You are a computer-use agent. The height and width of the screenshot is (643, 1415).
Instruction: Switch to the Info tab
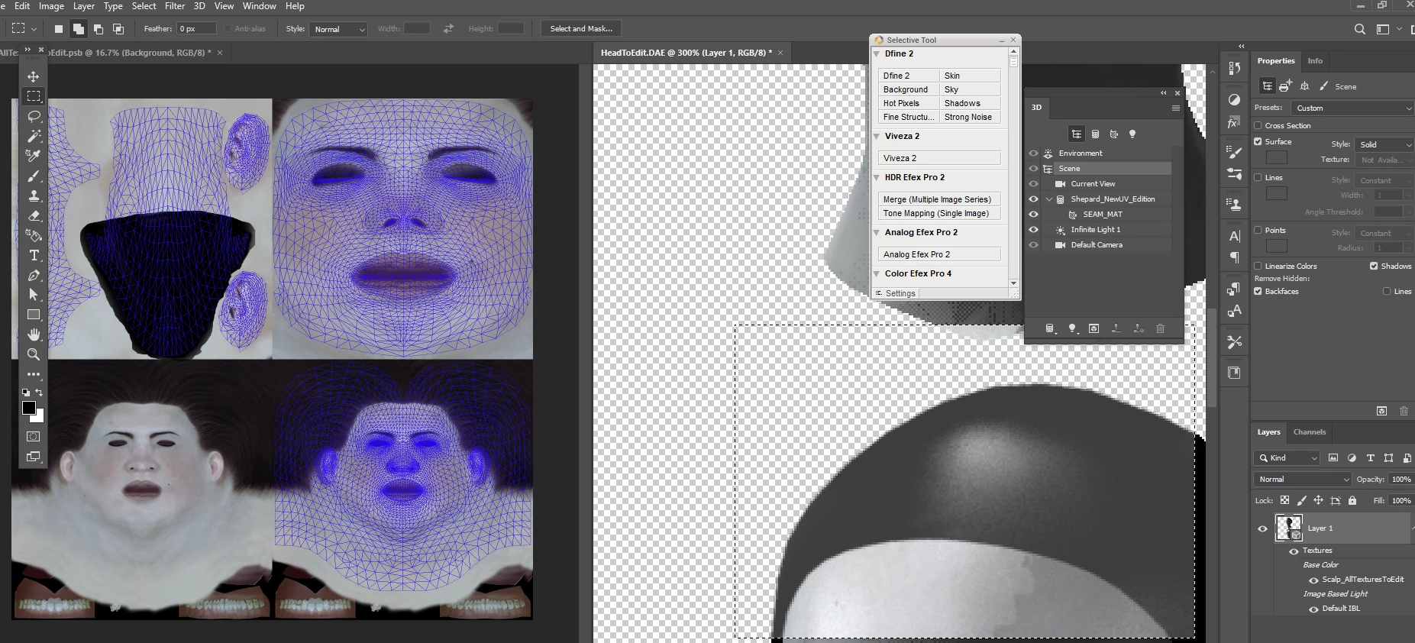[1315, 61]
